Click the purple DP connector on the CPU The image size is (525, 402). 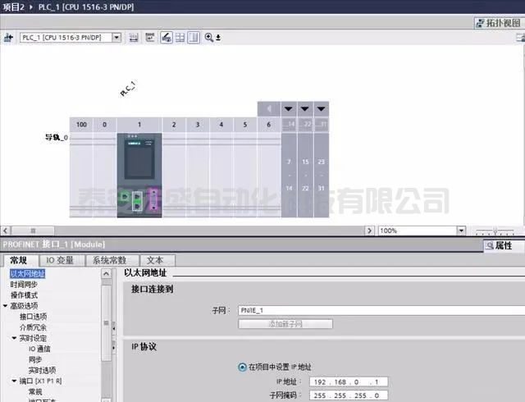pos(153,199)
